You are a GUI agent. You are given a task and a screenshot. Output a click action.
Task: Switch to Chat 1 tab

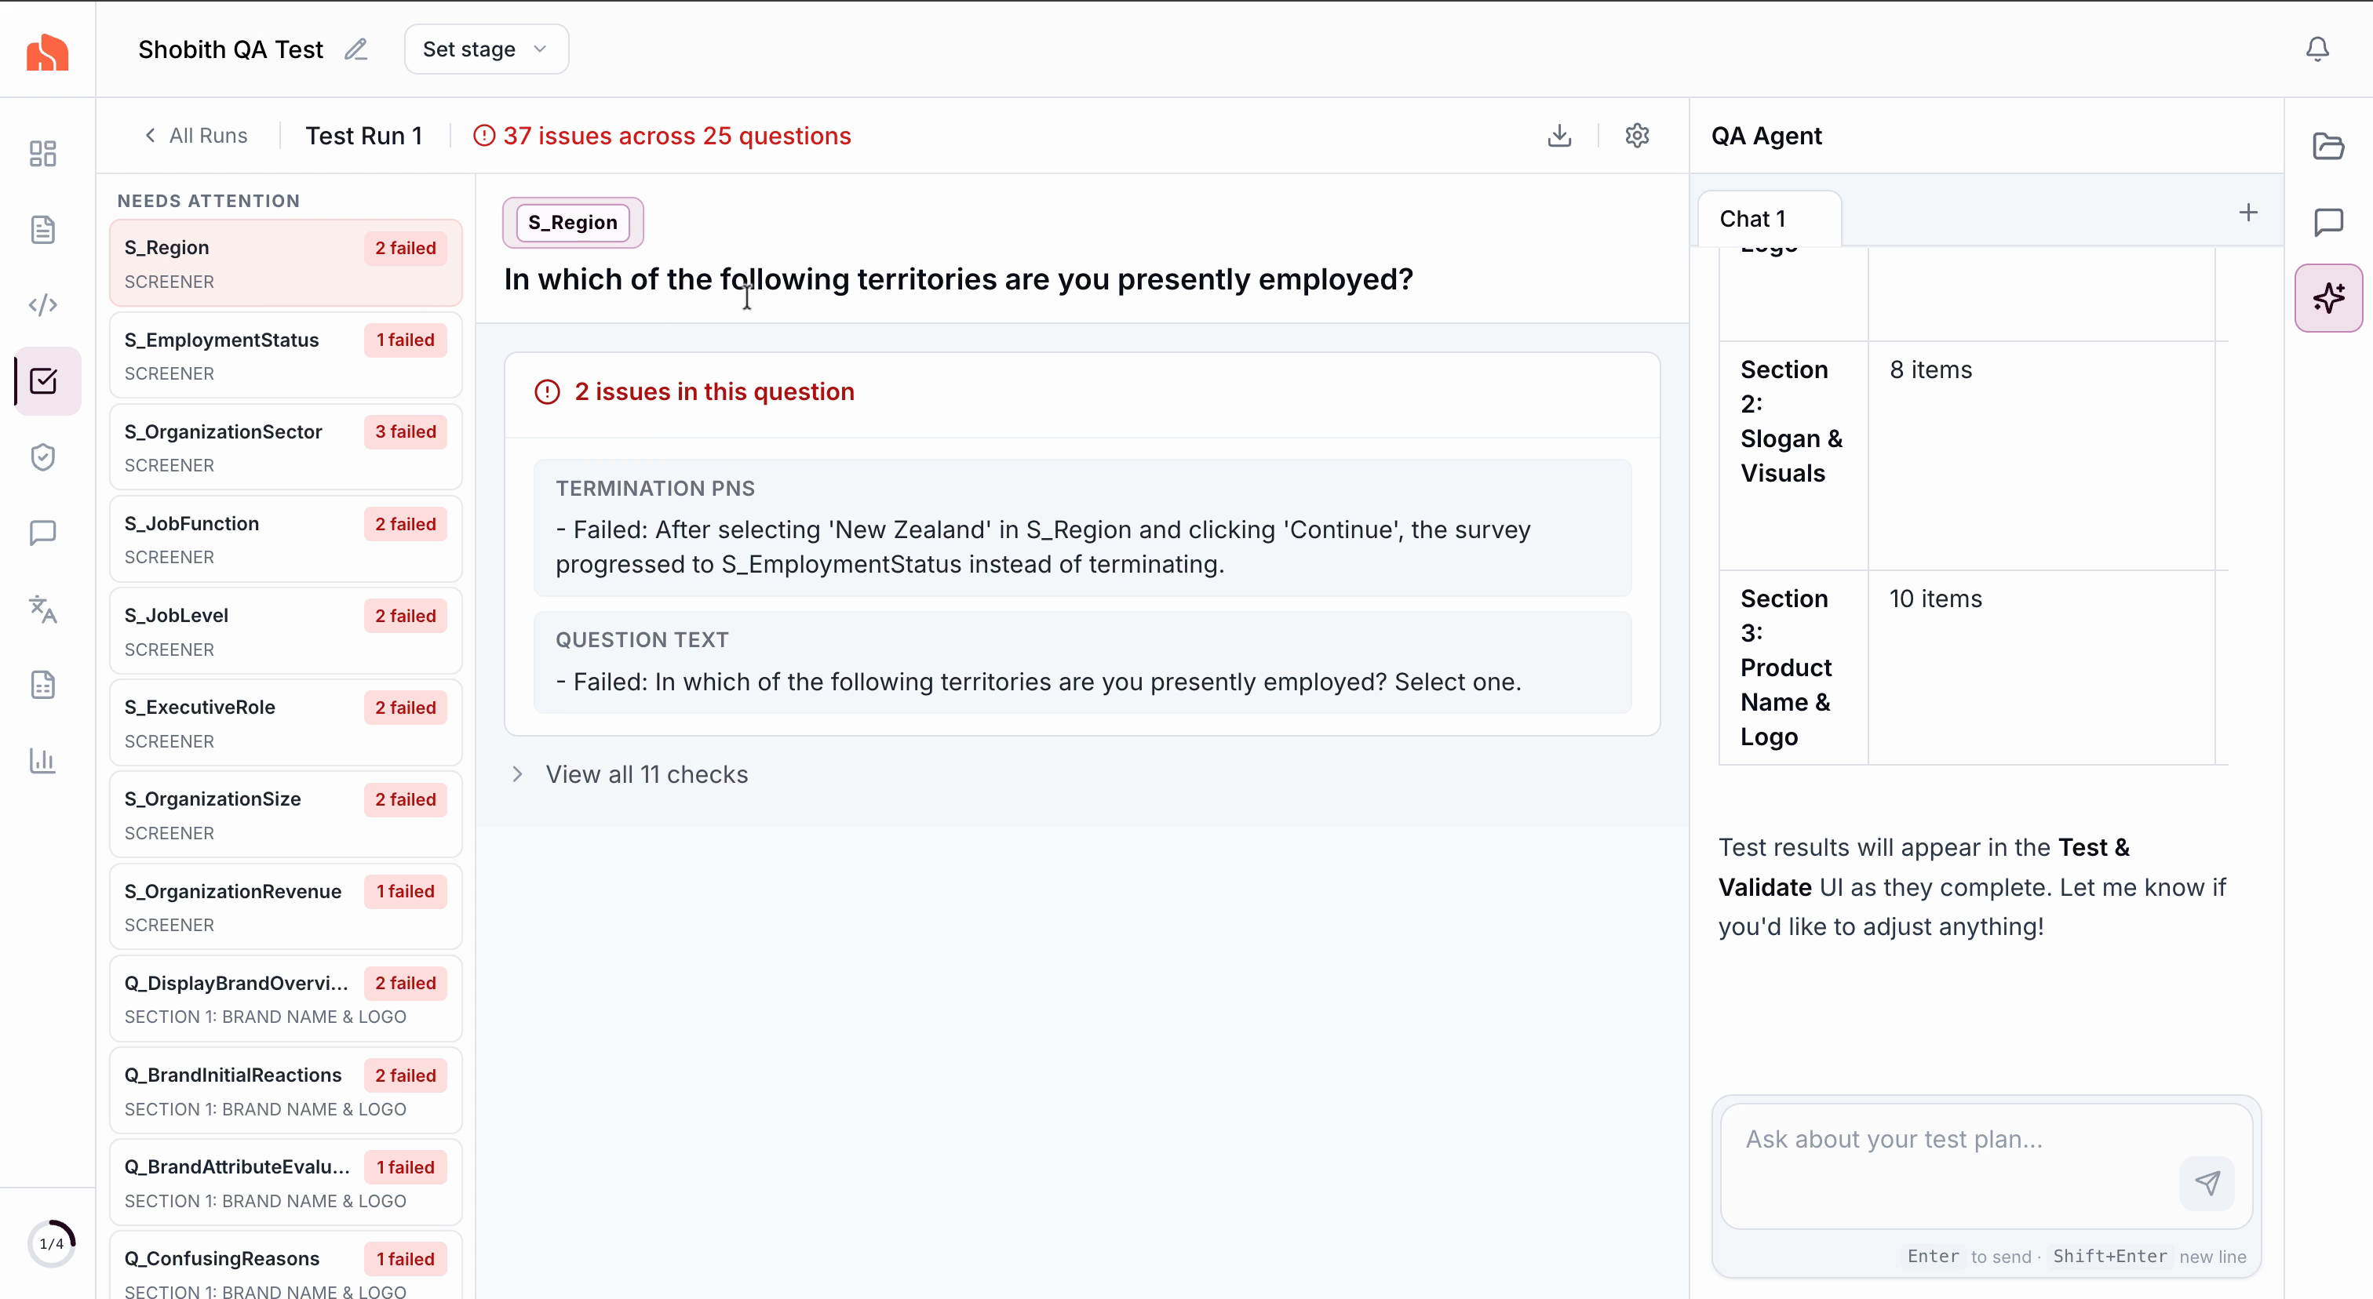(x=1752, y=219)
